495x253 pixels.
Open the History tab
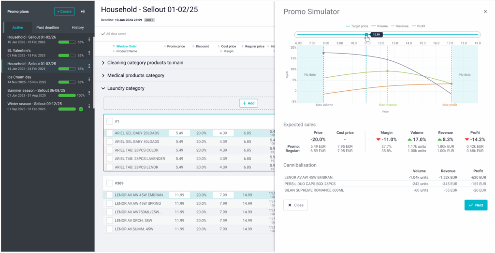coord(77,28)
